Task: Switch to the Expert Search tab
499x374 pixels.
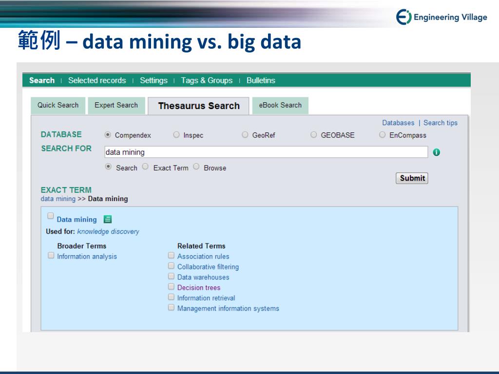Action: (116, 105)
